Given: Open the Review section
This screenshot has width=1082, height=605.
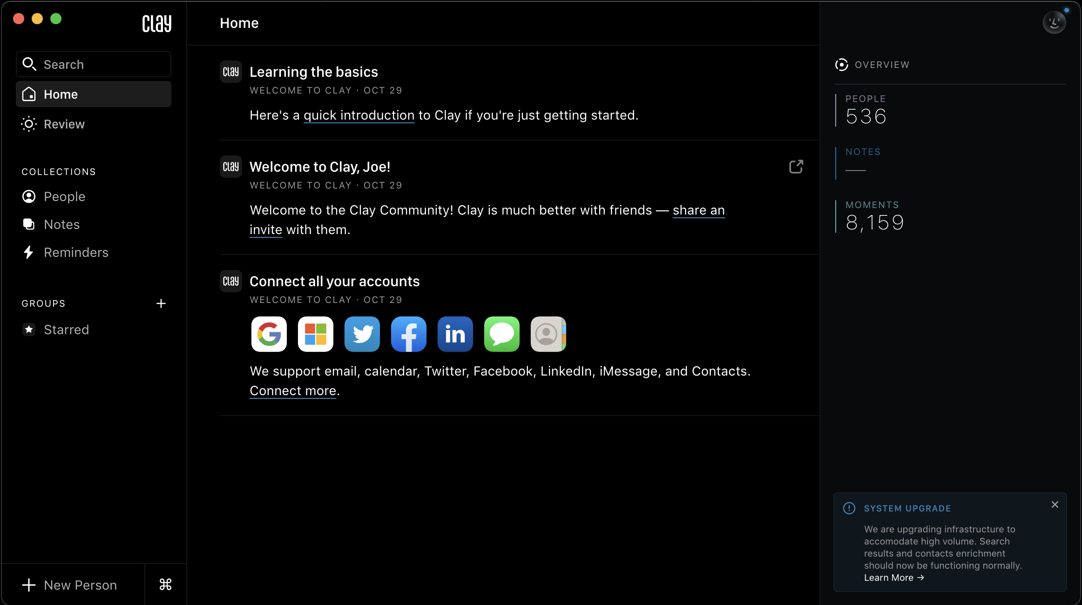Looking at the screenshot, I should pyautogui.click(x=64, y=124).
